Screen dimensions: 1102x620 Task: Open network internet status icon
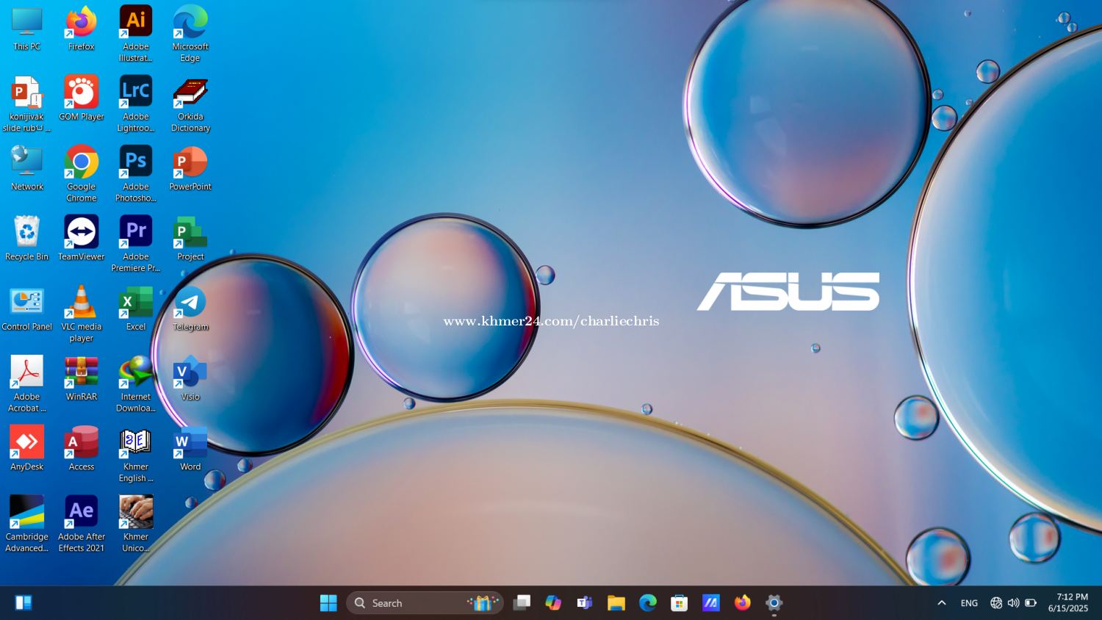996,603
